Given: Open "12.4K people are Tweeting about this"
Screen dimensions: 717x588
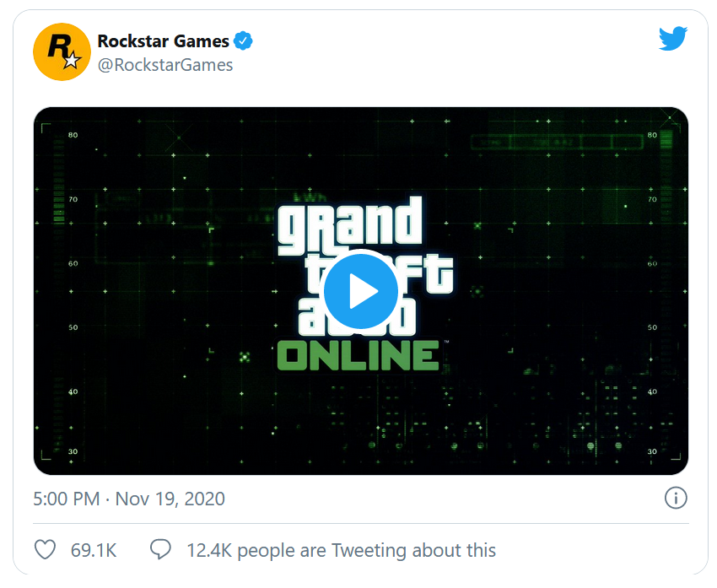Looking at the screenshot, I should click(341, 551).
